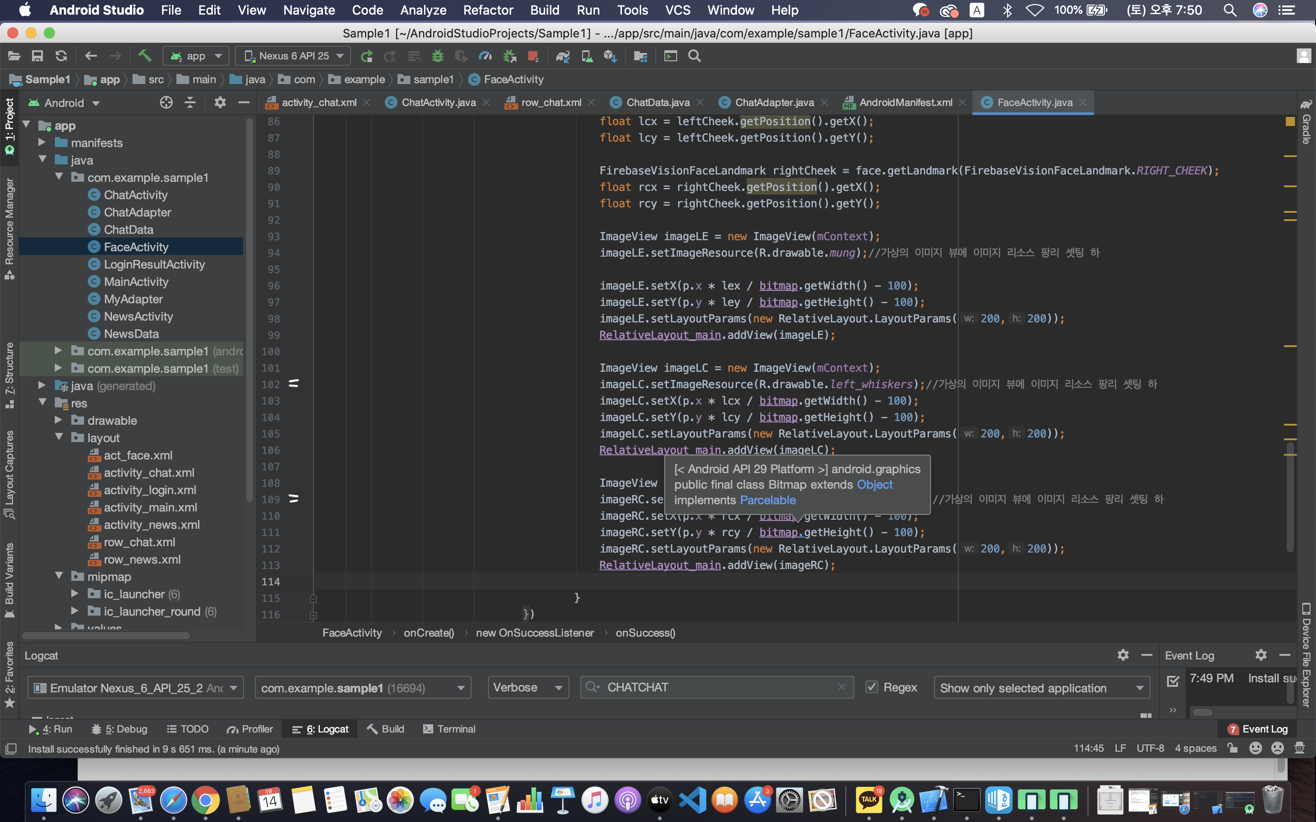Screen dimensions: 1316x822
Task: Open the Verbose log level dropdown
Action: click(527, 687)
